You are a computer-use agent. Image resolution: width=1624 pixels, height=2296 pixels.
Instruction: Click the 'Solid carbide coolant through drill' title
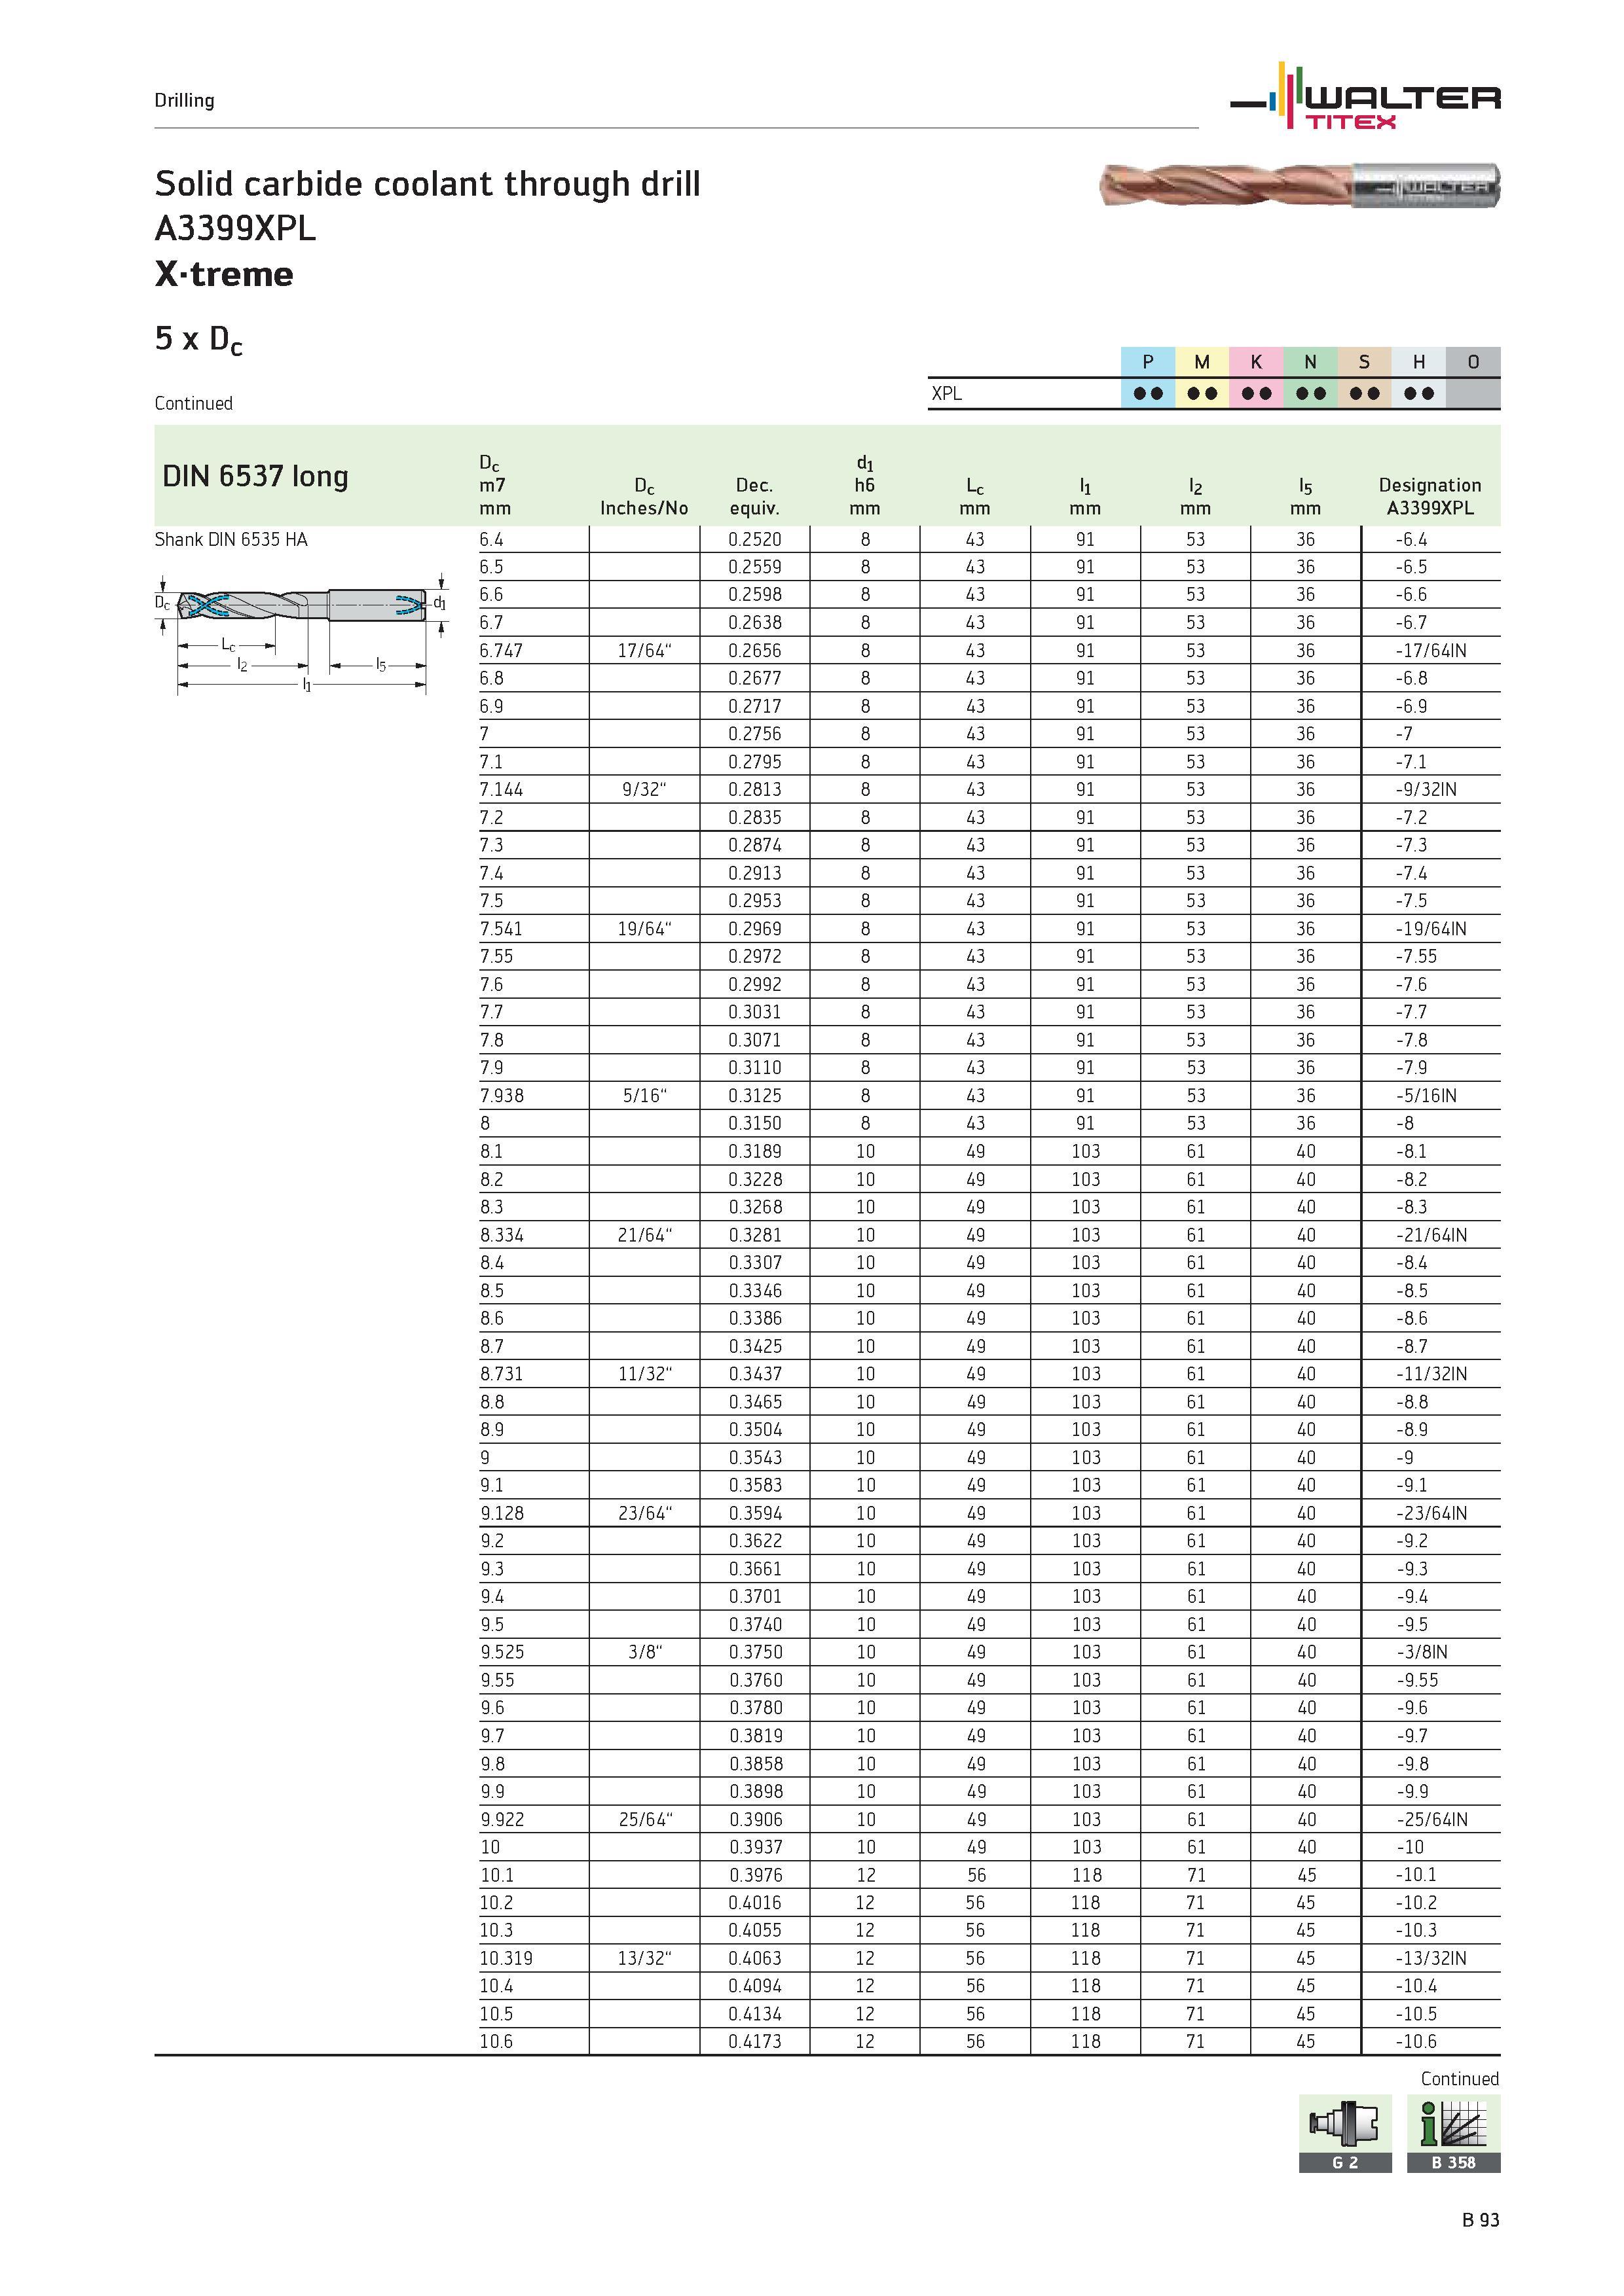(x=427, y=184)
